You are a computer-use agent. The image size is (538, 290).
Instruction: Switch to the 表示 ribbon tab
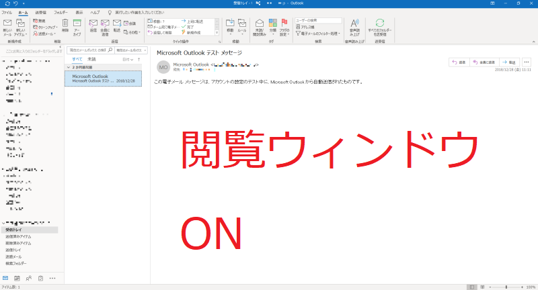click(79, 12)
